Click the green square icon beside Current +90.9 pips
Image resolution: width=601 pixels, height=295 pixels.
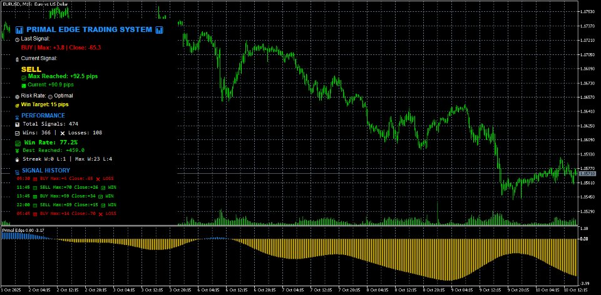(24, 86)
